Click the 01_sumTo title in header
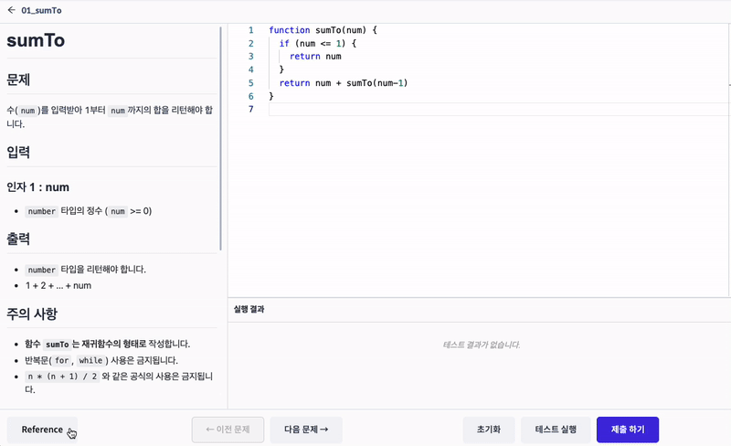The width and height of the screenshot is (731, 446). coord(41,10)
